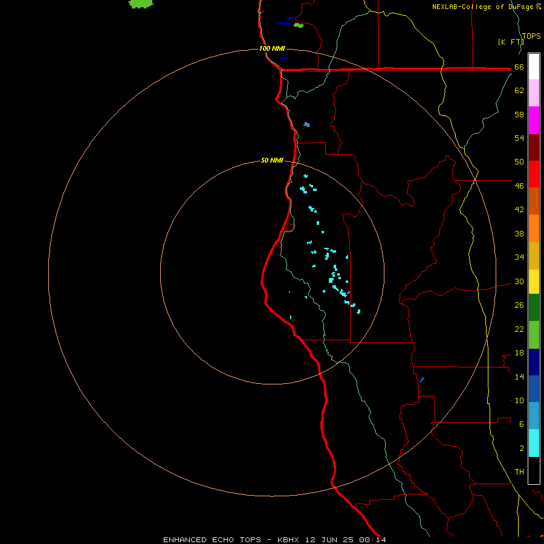544x544 pixels.
Task: Click the gold 34 kft legend swatch
Action: click(x=534, y=256)
